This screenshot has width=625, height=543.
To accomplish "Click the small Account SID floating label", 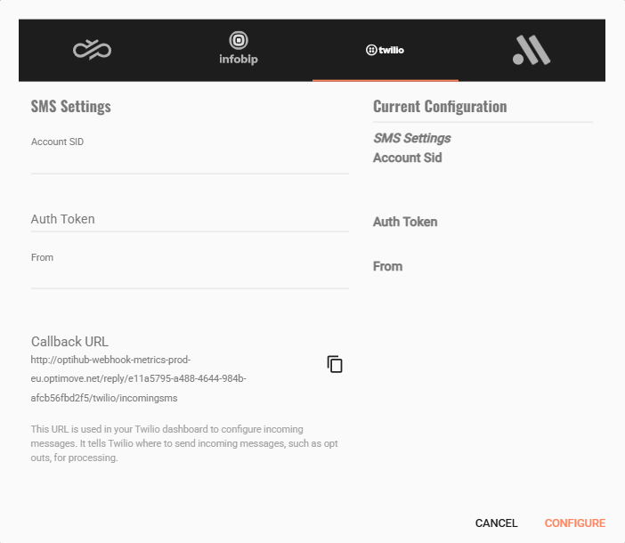I will tap(57, 142).
